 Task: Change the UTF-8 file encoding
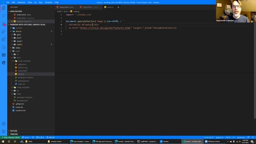pos(228,138)
